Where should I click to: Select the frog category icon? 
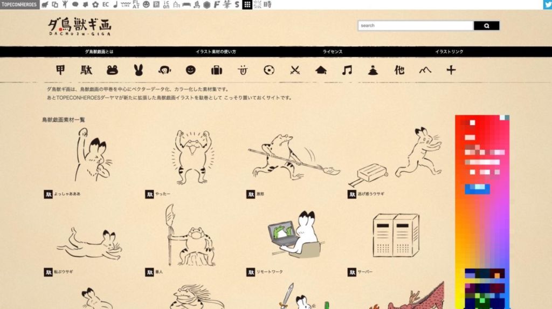(112, 70)
